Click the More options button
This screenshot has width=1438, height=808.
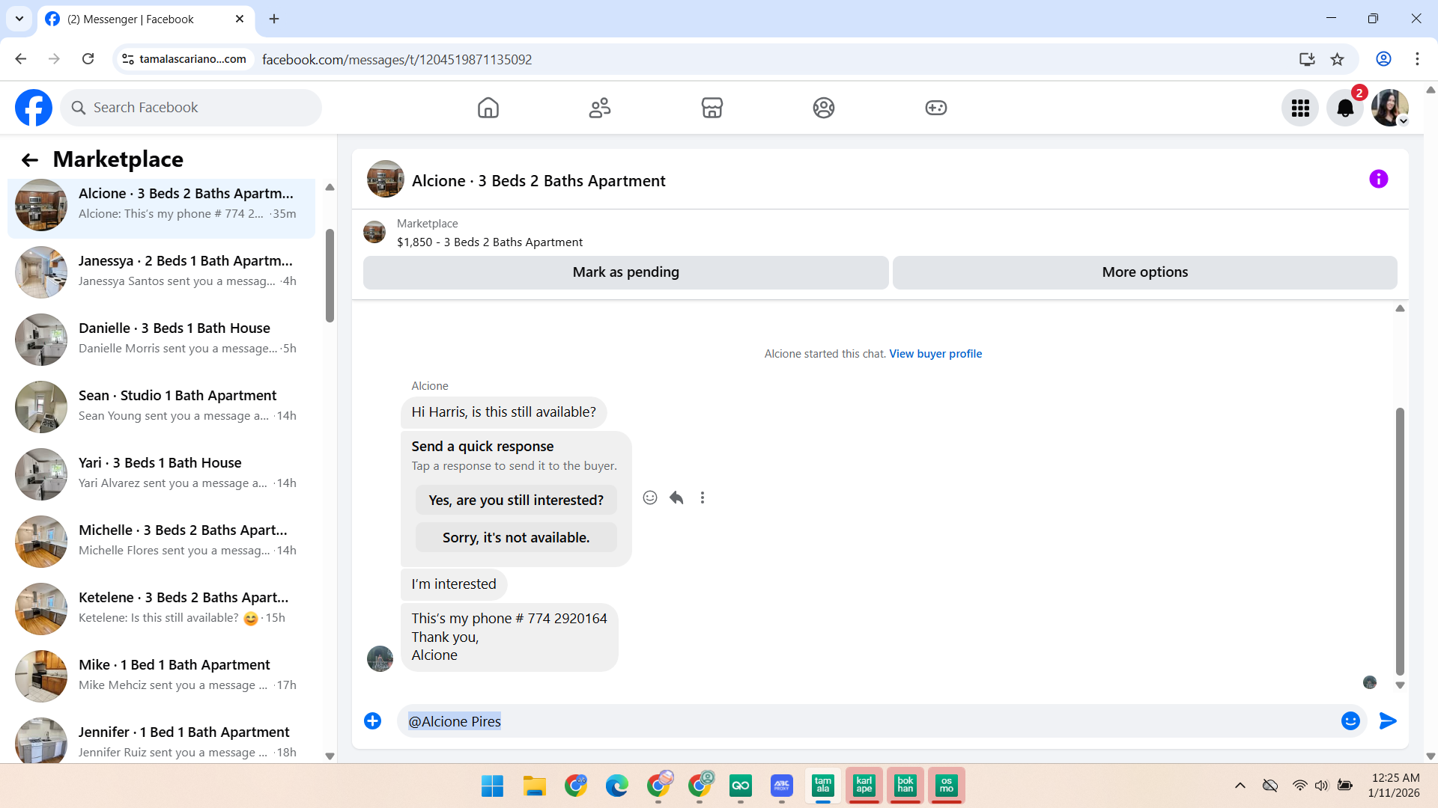click(1144, 272)
